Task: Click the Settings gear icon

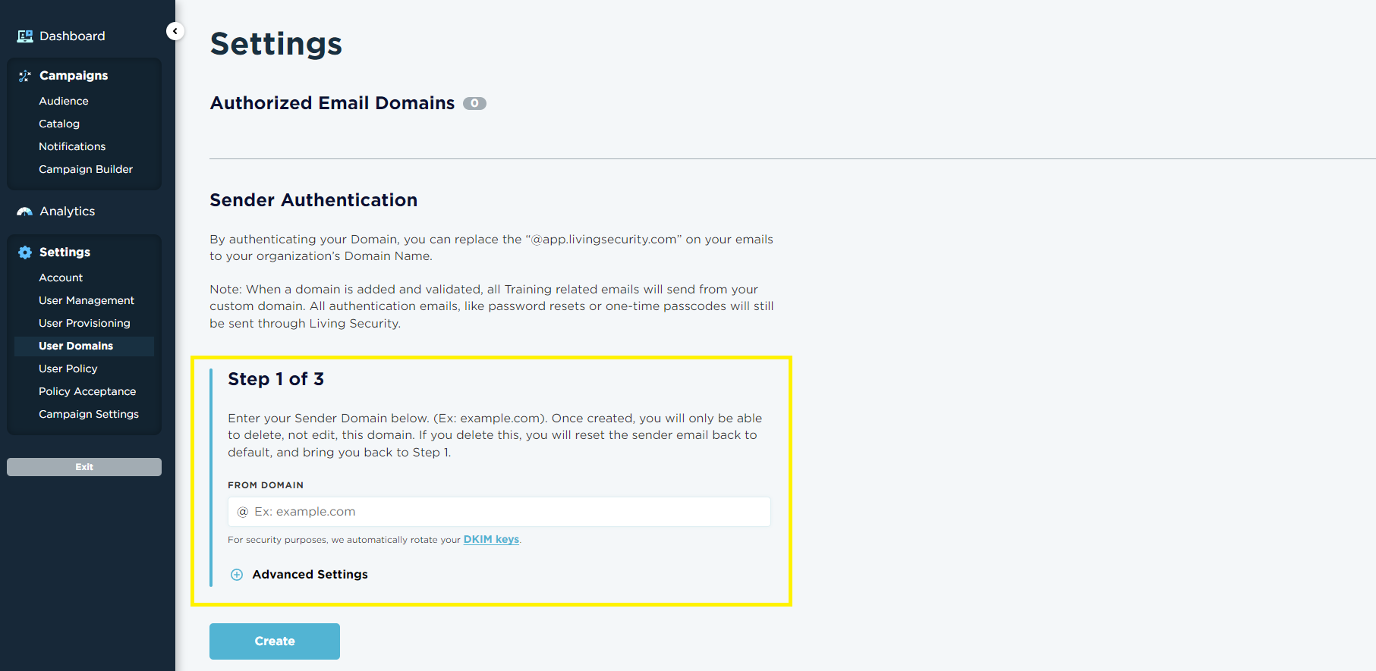Action: coord(25,252)
